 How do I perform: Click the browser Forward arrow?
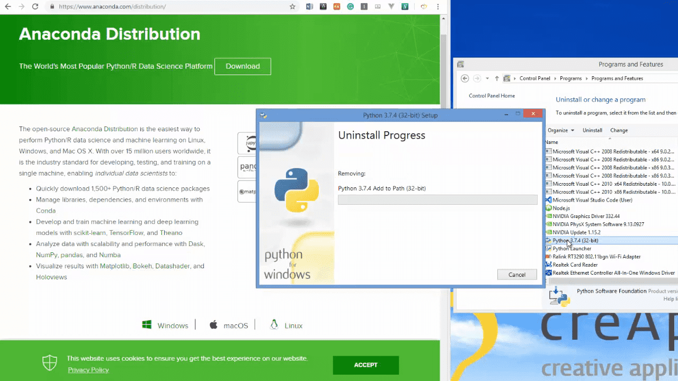21,7
